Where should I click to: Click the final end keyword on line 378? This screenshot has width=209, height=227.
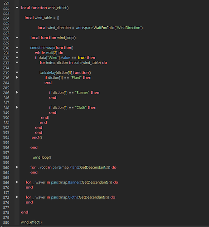coord(24,212)
